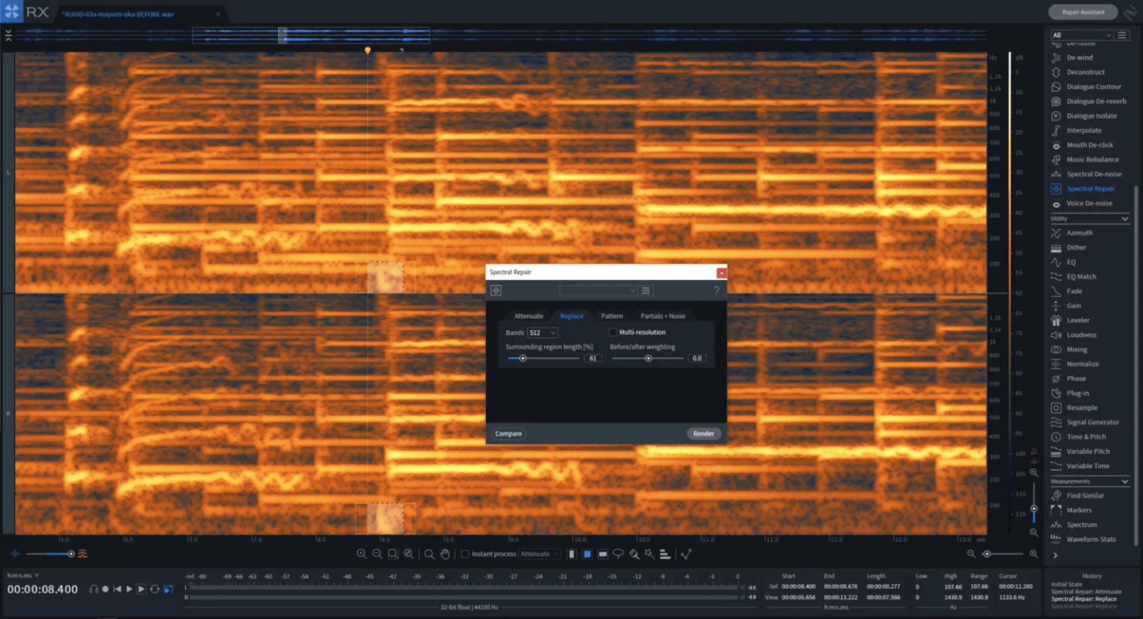
Task: Open the Dialogue Isolate module
Action: click(1091, 116)
